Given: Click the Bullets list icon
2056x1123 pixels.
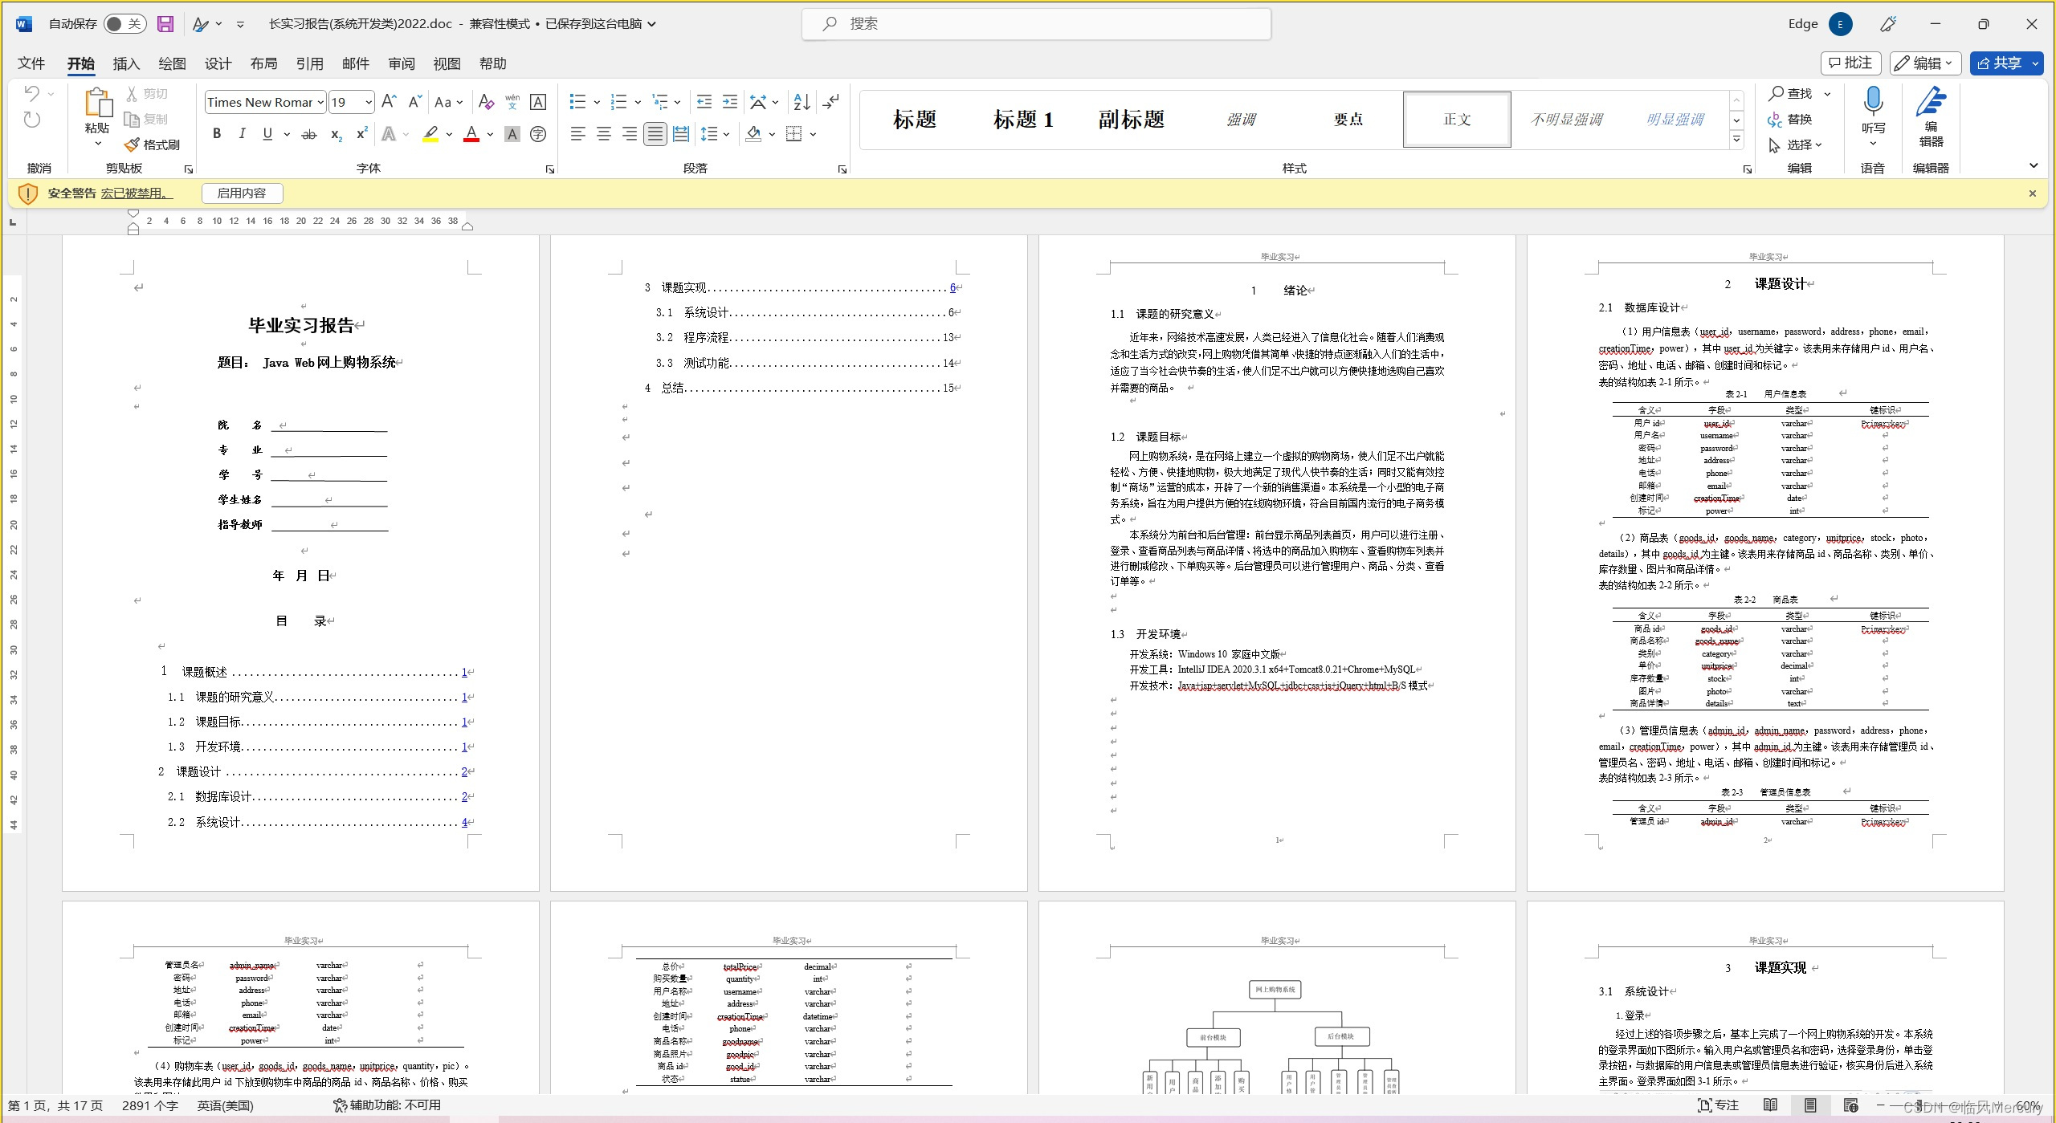Looking at the screenshot, I should click(x=577, y=102).
